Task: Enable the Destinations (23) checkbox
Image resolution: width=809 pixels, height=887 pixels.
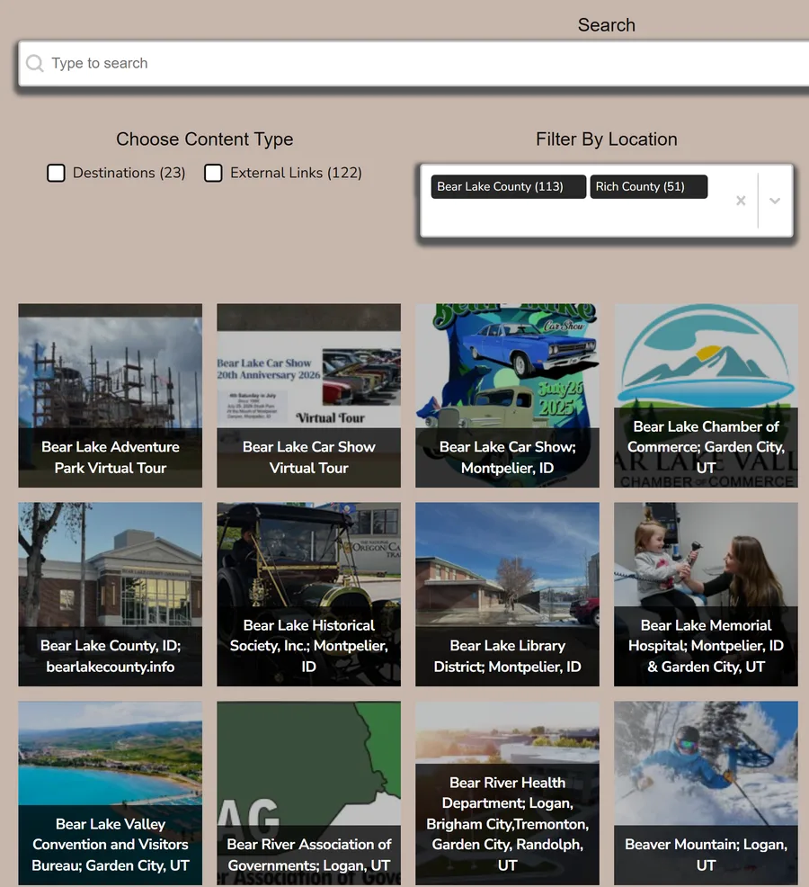Action: (56, 173)
